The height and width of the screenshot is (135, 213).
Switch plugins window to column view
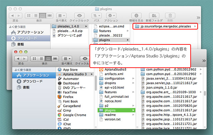click(43, 16)
